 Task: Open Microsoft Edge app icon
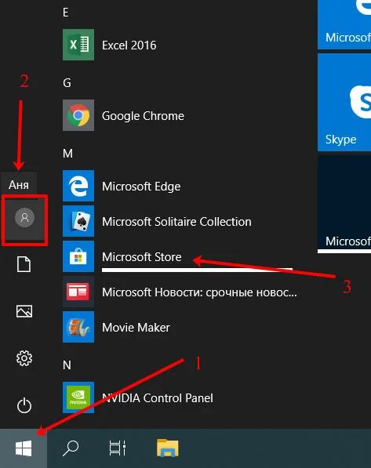tap(78, 186)
